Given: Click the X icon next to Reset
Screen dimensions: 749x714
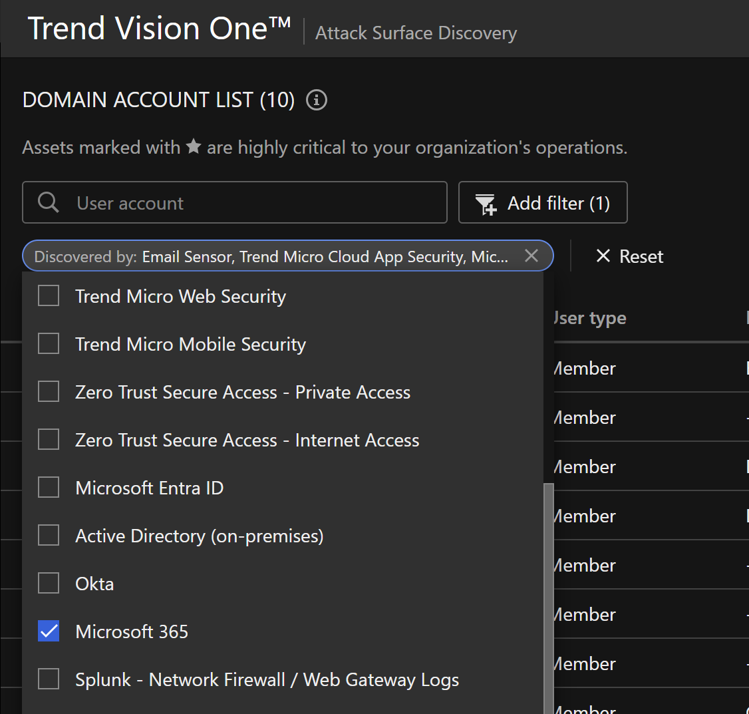Looking at the screenshot, I should pyautogui.click(x=603, y=256).
